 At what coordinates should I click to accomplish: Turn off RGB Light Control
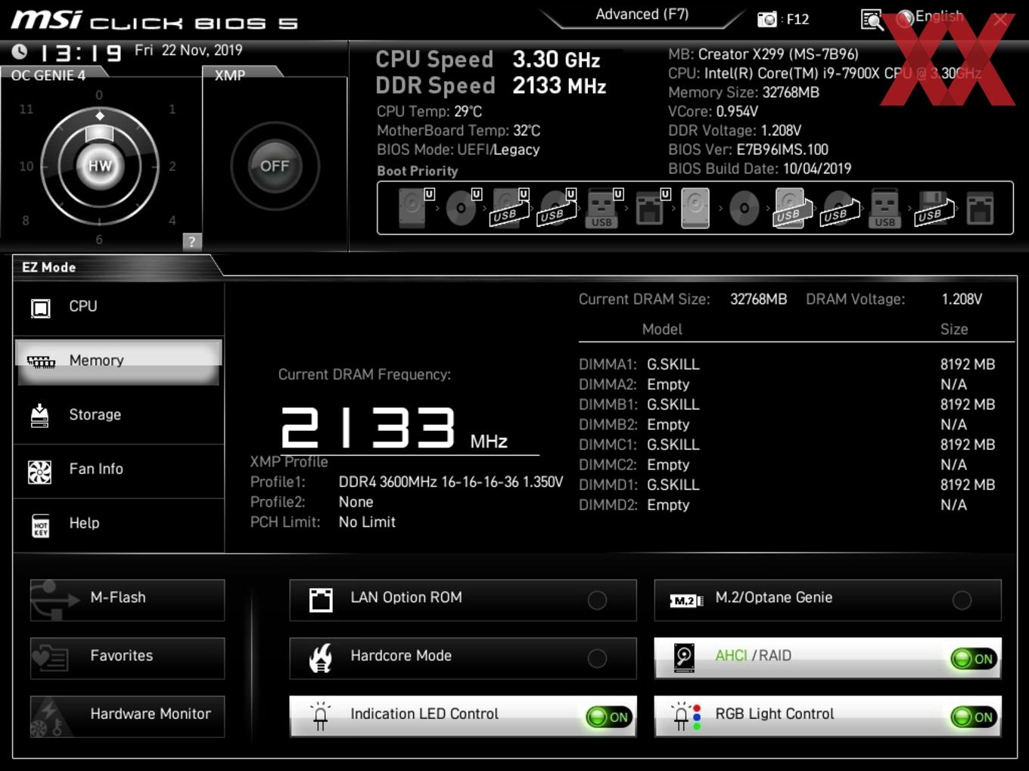tap(974, 717)
